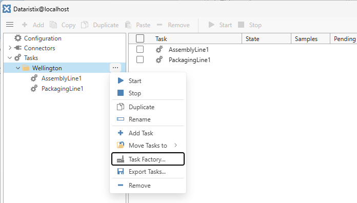
Task: Click Dataristix@localhost window title text
Action: (x=41, y=9)
